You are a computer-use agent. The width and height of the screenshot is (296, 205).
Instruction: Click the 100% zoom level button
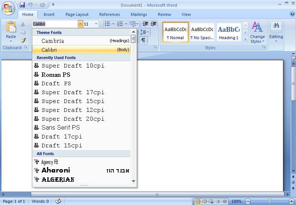[236, 201]
